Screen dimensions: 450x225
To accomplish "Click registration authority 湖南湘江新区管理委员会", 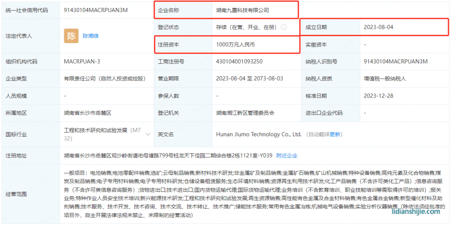I will [x=245, y=113].
